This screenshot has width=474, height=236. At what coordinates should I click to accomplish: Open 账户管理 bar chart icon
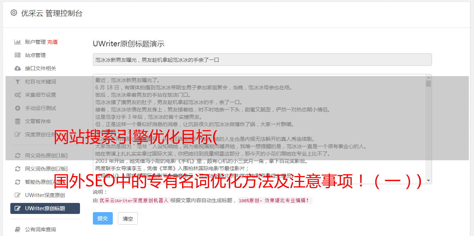pos(17,42)
